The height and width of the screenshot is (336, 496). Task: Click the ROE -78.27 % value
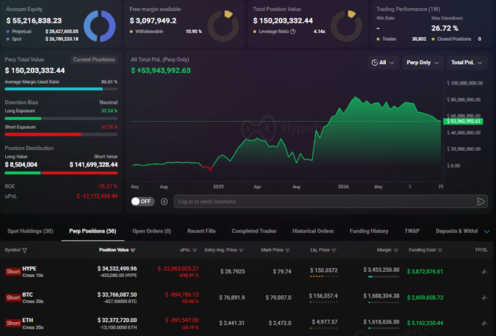[x=107, y=187]
